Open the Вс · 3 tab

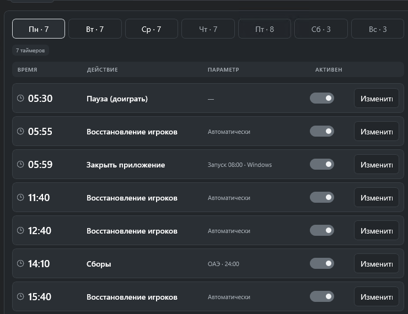[x=378, y=29]
